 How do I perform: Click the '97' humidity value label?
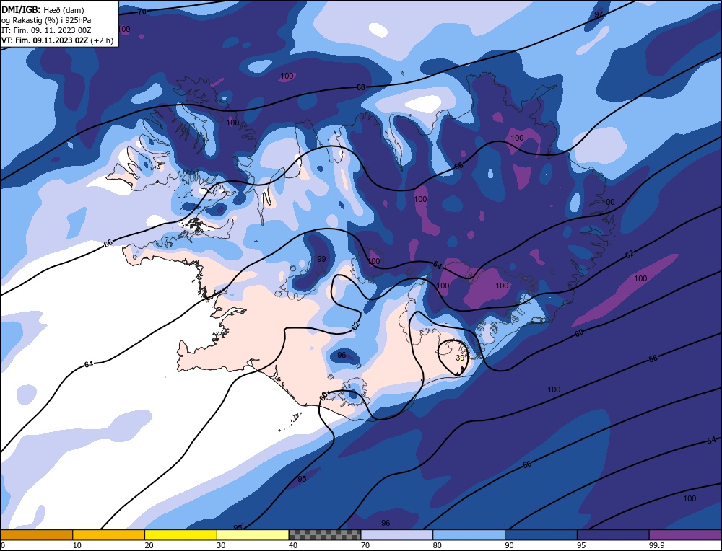coord(598,14)
